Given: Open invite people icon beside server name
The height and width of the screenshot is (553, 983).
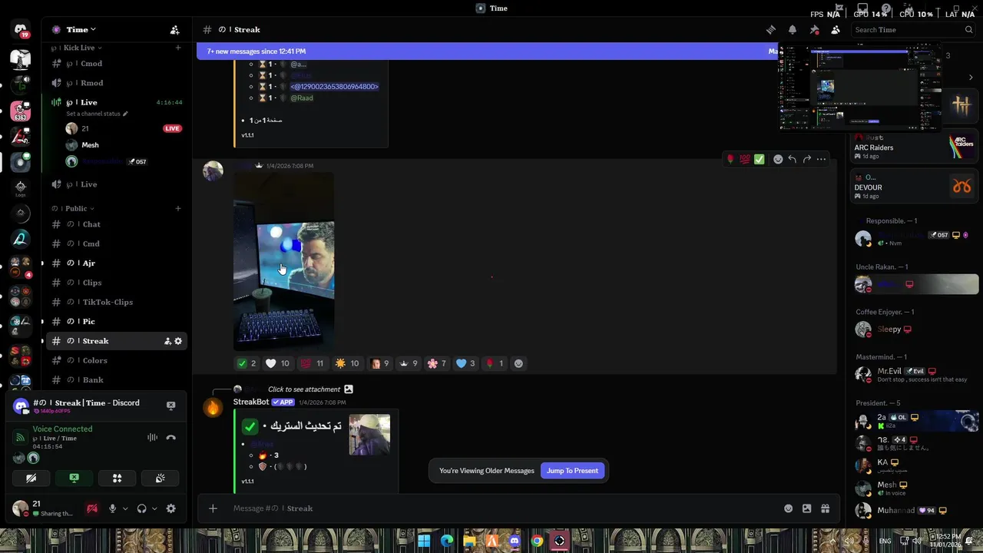Looking at the screenshot, I should tap(174, 30).
